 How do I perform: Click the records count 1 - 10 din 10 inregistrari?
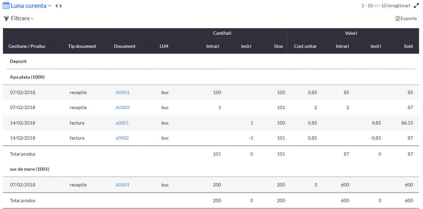(386, 6)
